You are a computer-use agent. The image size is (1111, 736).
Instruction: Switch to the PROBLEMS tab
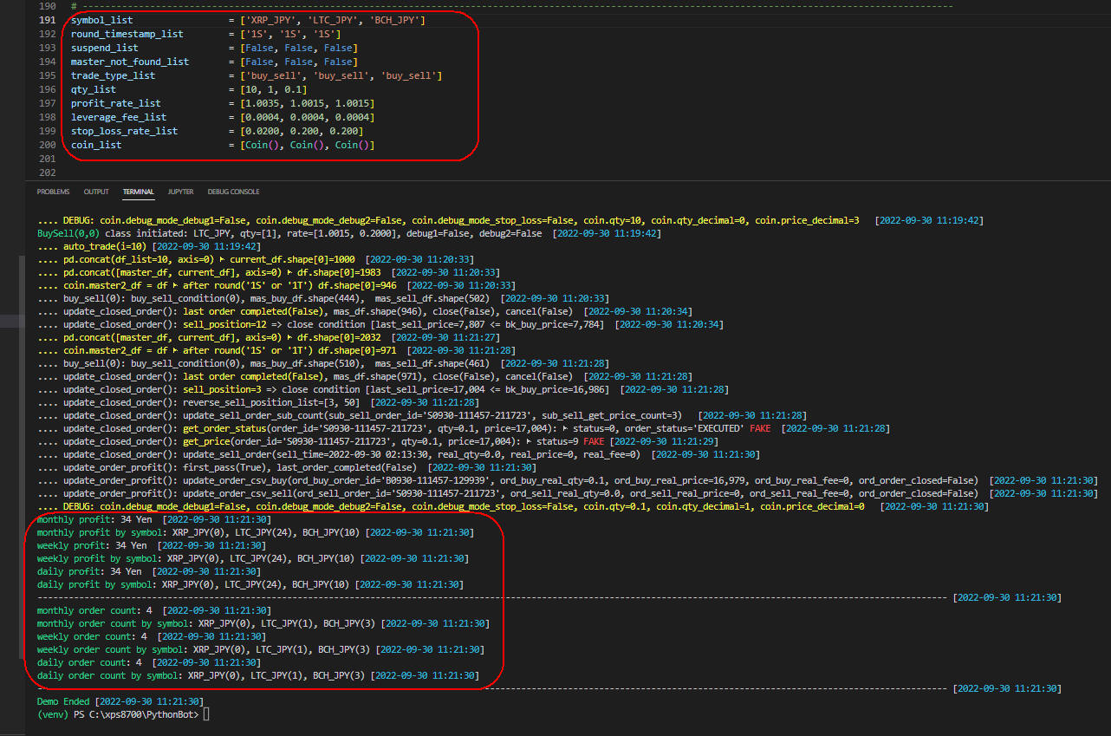tap(54, 192)
